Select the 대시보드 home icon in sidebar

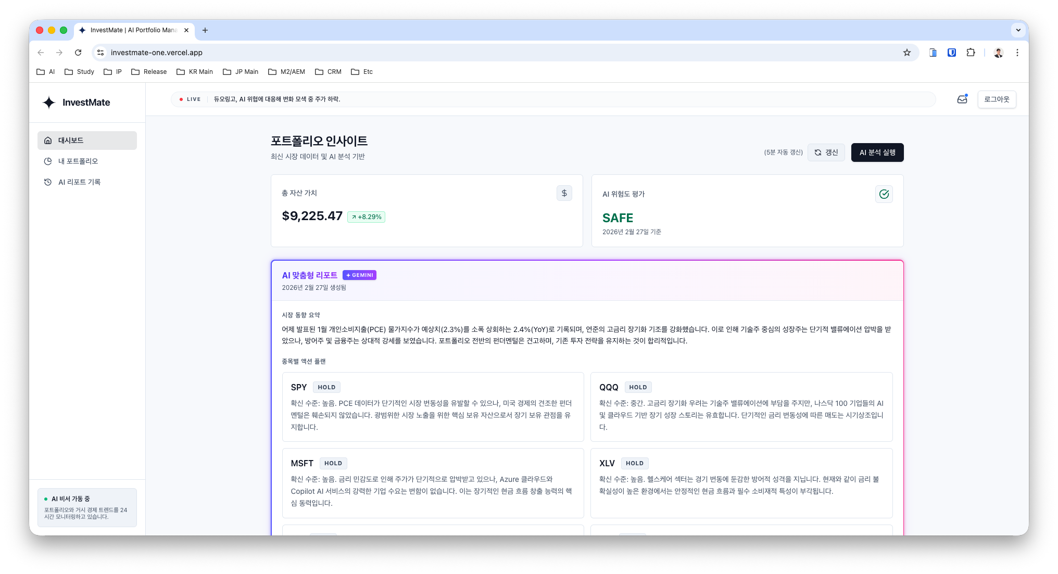tap(47, 140)
